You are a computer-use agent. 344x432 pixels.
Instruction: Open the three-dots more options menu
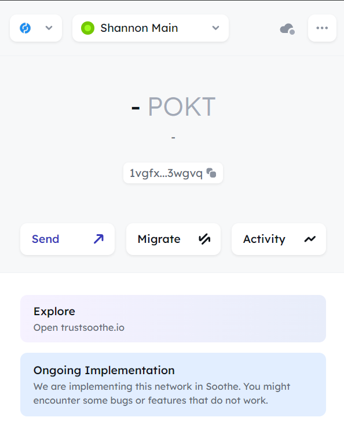tap(322, 28)
